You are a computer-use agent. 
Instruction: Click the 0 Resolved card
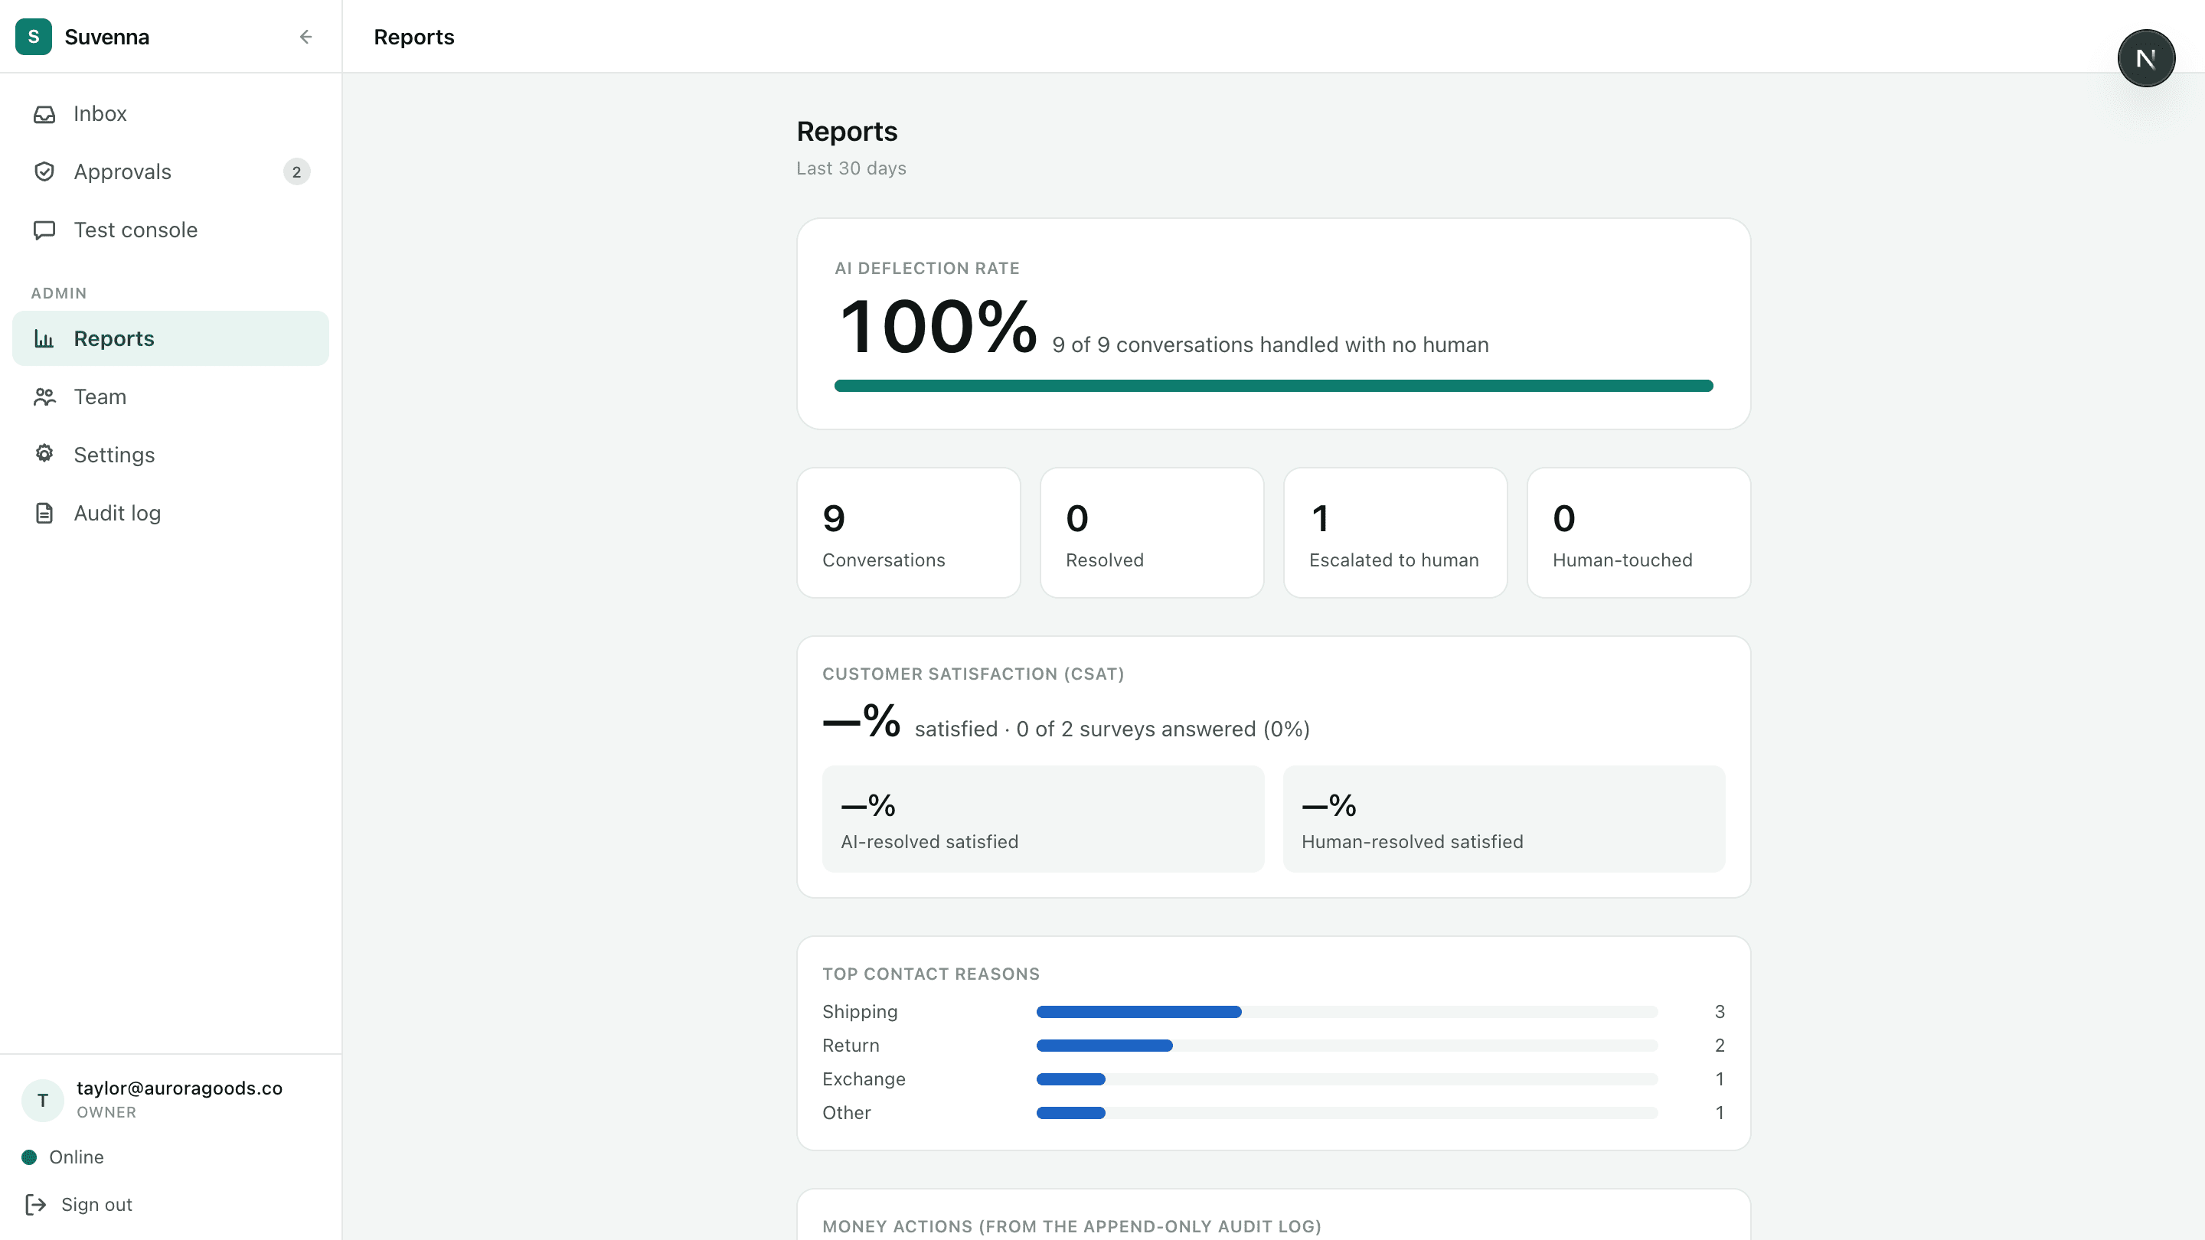[x=1151, y=534]
